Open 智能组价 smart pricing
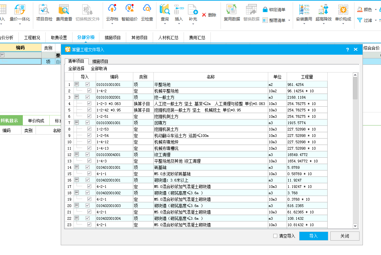Image resolution: width=381 pixels, height=255 pixels. tap(130, 13)
